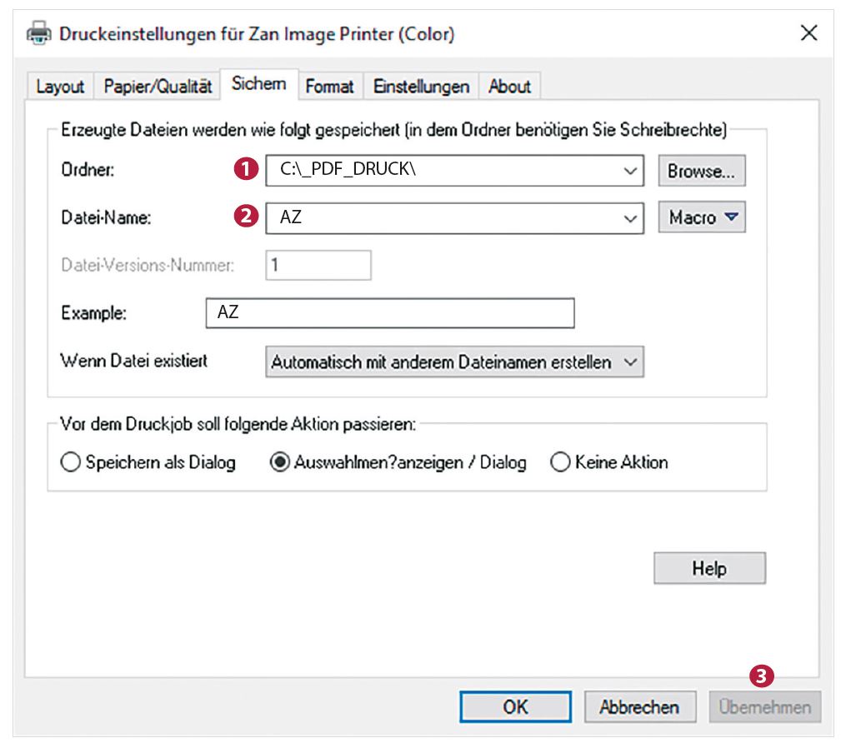Go to the Einstellungen tab

[x=421, y=86]
